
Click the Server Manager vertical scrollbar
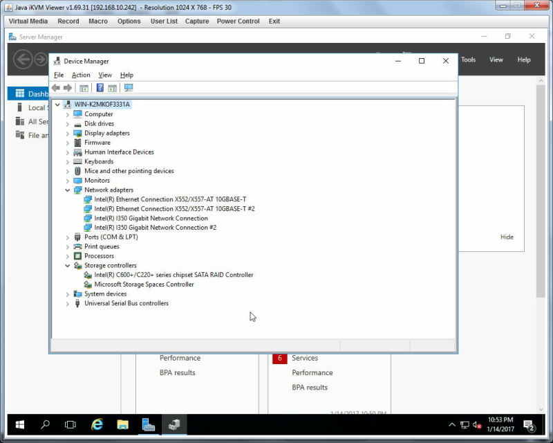[541, 191]
